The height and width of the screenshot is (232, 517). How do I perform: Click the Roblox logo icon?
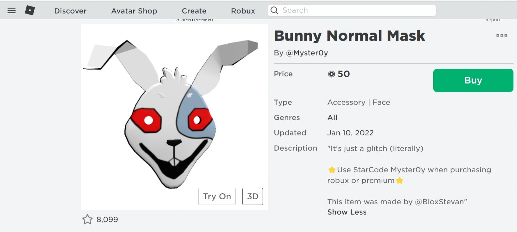click(30, 10)
